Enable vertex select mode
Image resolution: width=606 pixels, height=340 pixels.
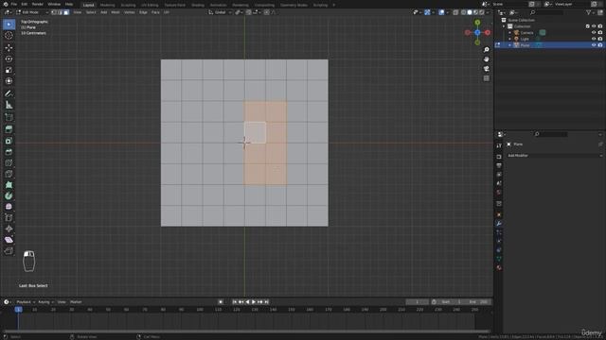click(x=54, y=12)
